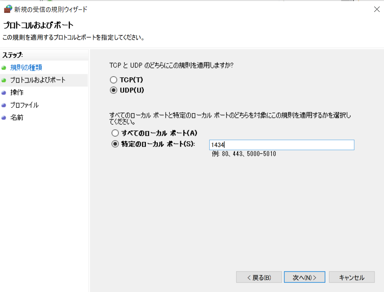Viewport: 384px width, 292px height.
Task: Select the 名前 step in sidebar
Action: point(17,118)
